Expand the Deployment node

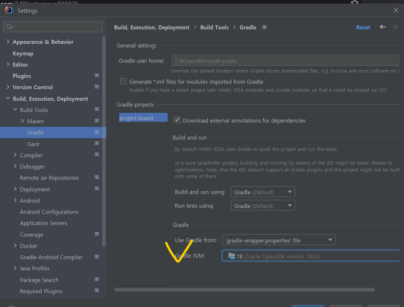(15, 189)
